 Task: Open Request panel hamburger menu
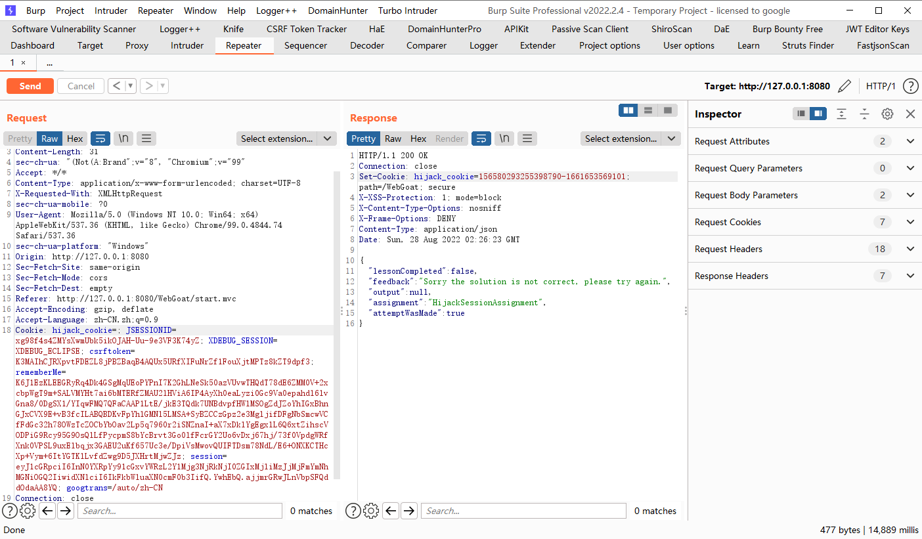146,139
